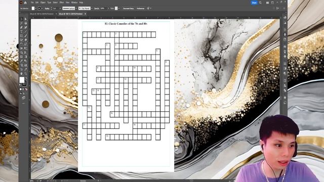Select the Direct Selection tool

[x=26, y=19]
